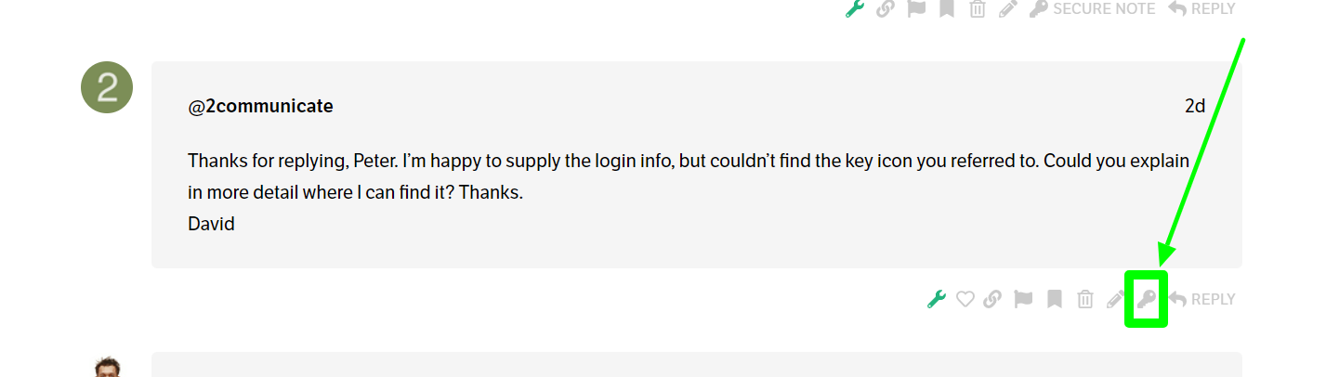
Task: Bookmark the @2communicate reply
Action: (x=1055, y=299)
